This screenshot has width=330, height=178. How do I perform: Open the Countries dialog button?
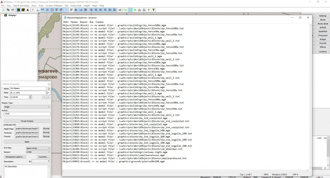click(44, 157)
